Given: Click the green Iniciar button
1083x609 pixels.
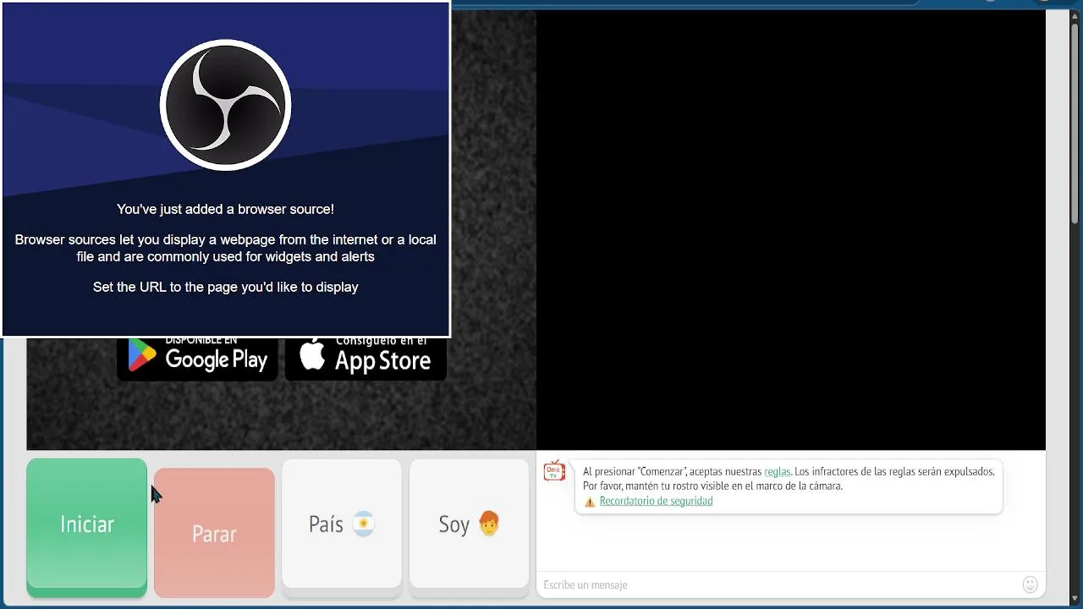Looking at the screenshot, I should pyautogui.click(x=86, y=527).
